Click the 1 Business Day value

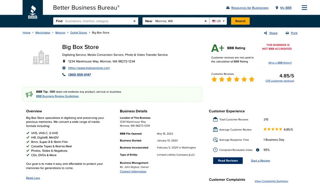point(274,139)
